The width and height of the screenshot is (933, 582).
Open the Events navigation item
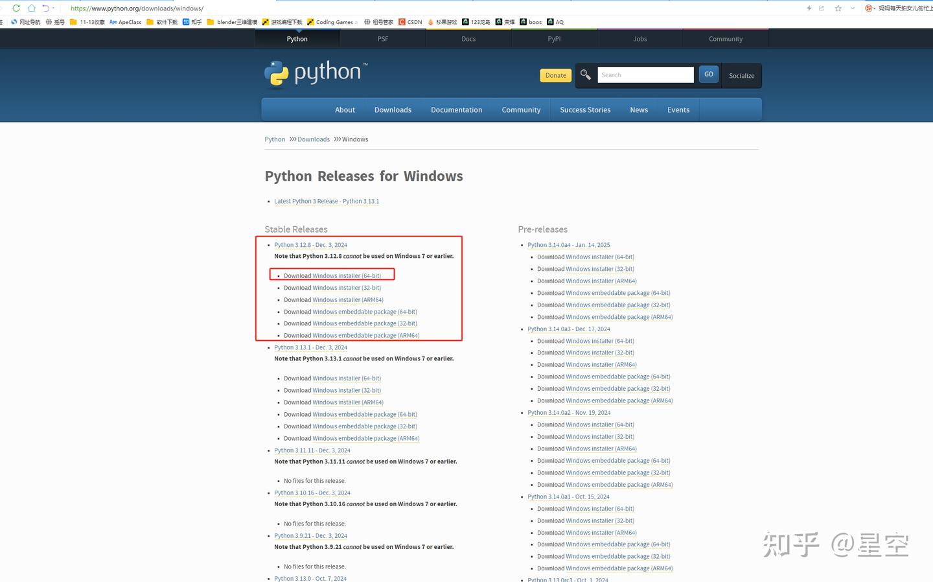(678, 110)
